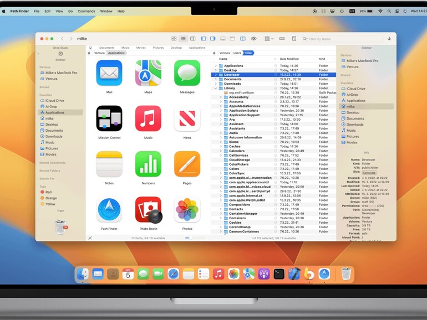
Task: Expand the Containers folder
Action: pyautogui.click(x=221, y=218)
